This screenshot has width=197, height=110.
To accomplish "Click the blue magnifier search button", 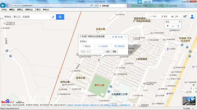I will 60,17.
